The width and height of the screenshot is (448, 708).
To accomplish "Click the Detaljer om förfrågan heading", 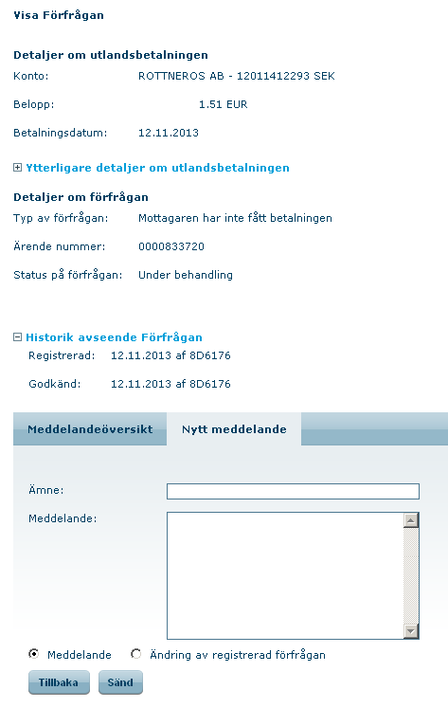I will (81, 197).
